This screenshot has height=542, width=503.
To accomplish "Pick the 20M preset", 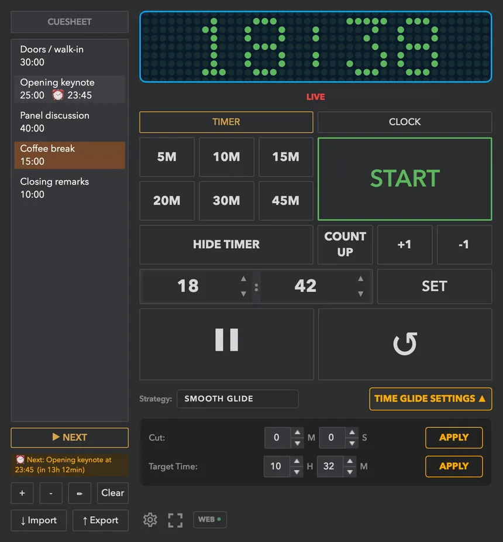I will click(x=167, y=201).
